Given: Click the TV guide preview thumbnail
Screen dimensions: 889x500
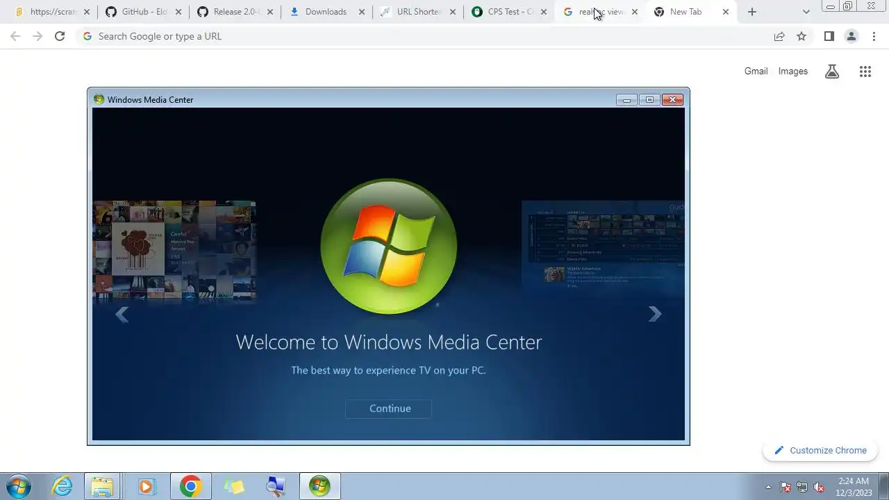Looking at the screenshot, I should click(603, 244).
